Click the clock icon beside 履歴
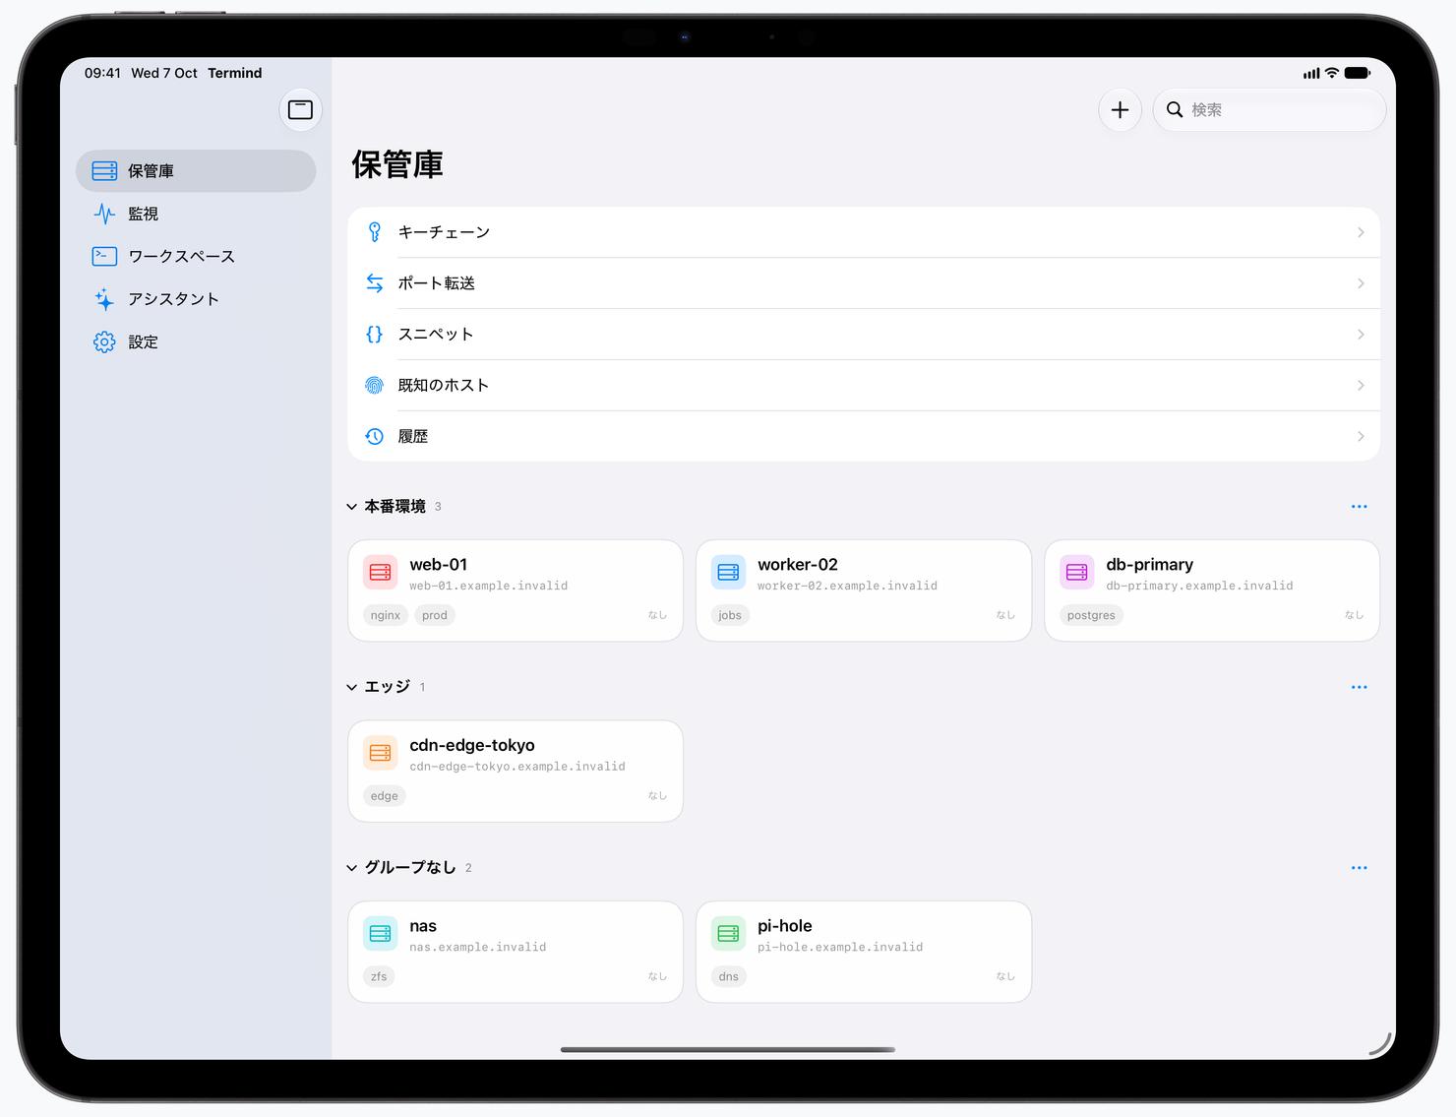The width and height of the screenshot is (1456, 1117). [374, 437]
